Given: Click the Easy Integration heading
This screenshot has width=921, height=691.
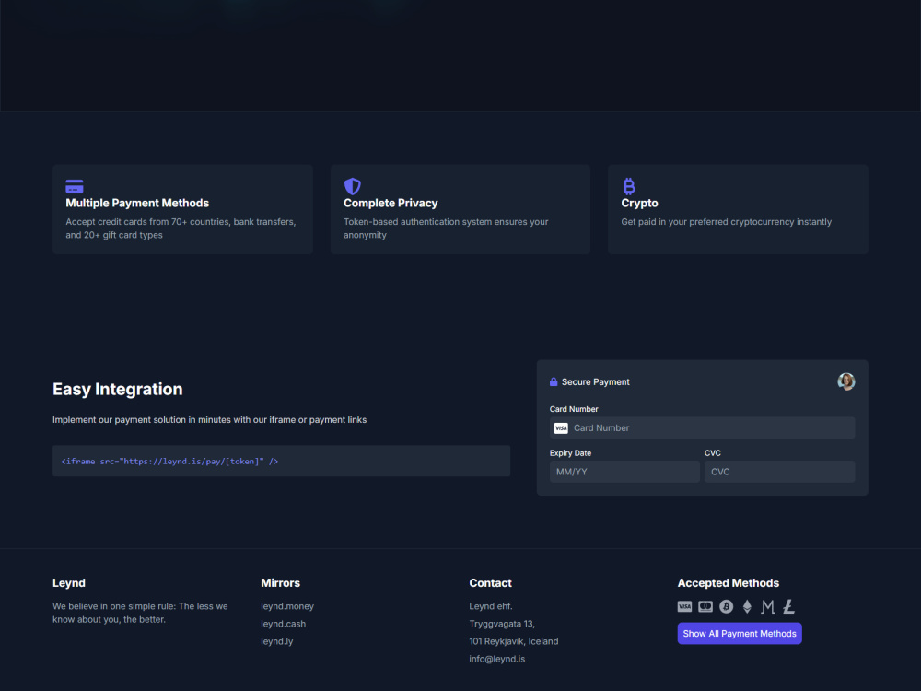Looking at the screenshot, I should pos(118,390).
